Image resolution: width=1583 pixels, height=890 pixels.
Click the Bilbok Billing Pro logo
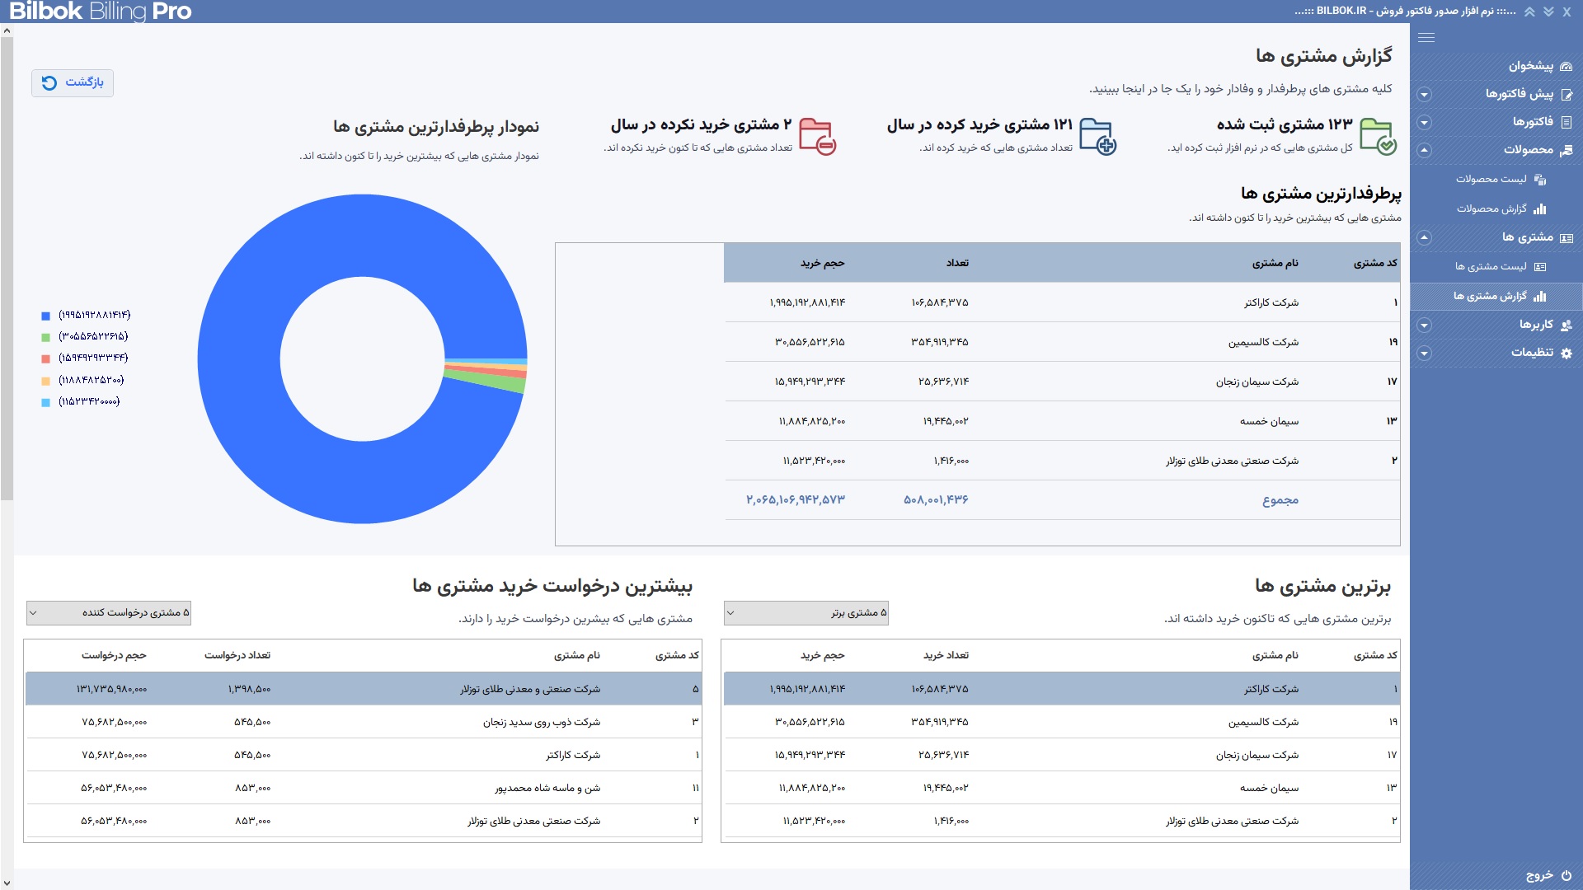[x=96, y=12]
